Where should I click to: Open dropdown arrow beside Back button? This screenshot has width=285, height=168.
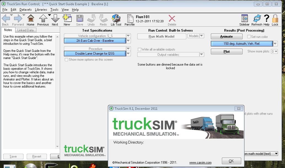pos(12,15)
